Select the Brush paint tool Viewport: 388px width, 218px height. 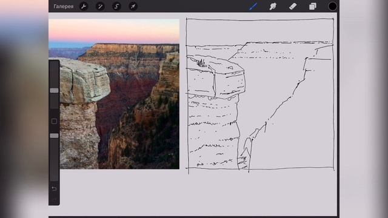253,7
